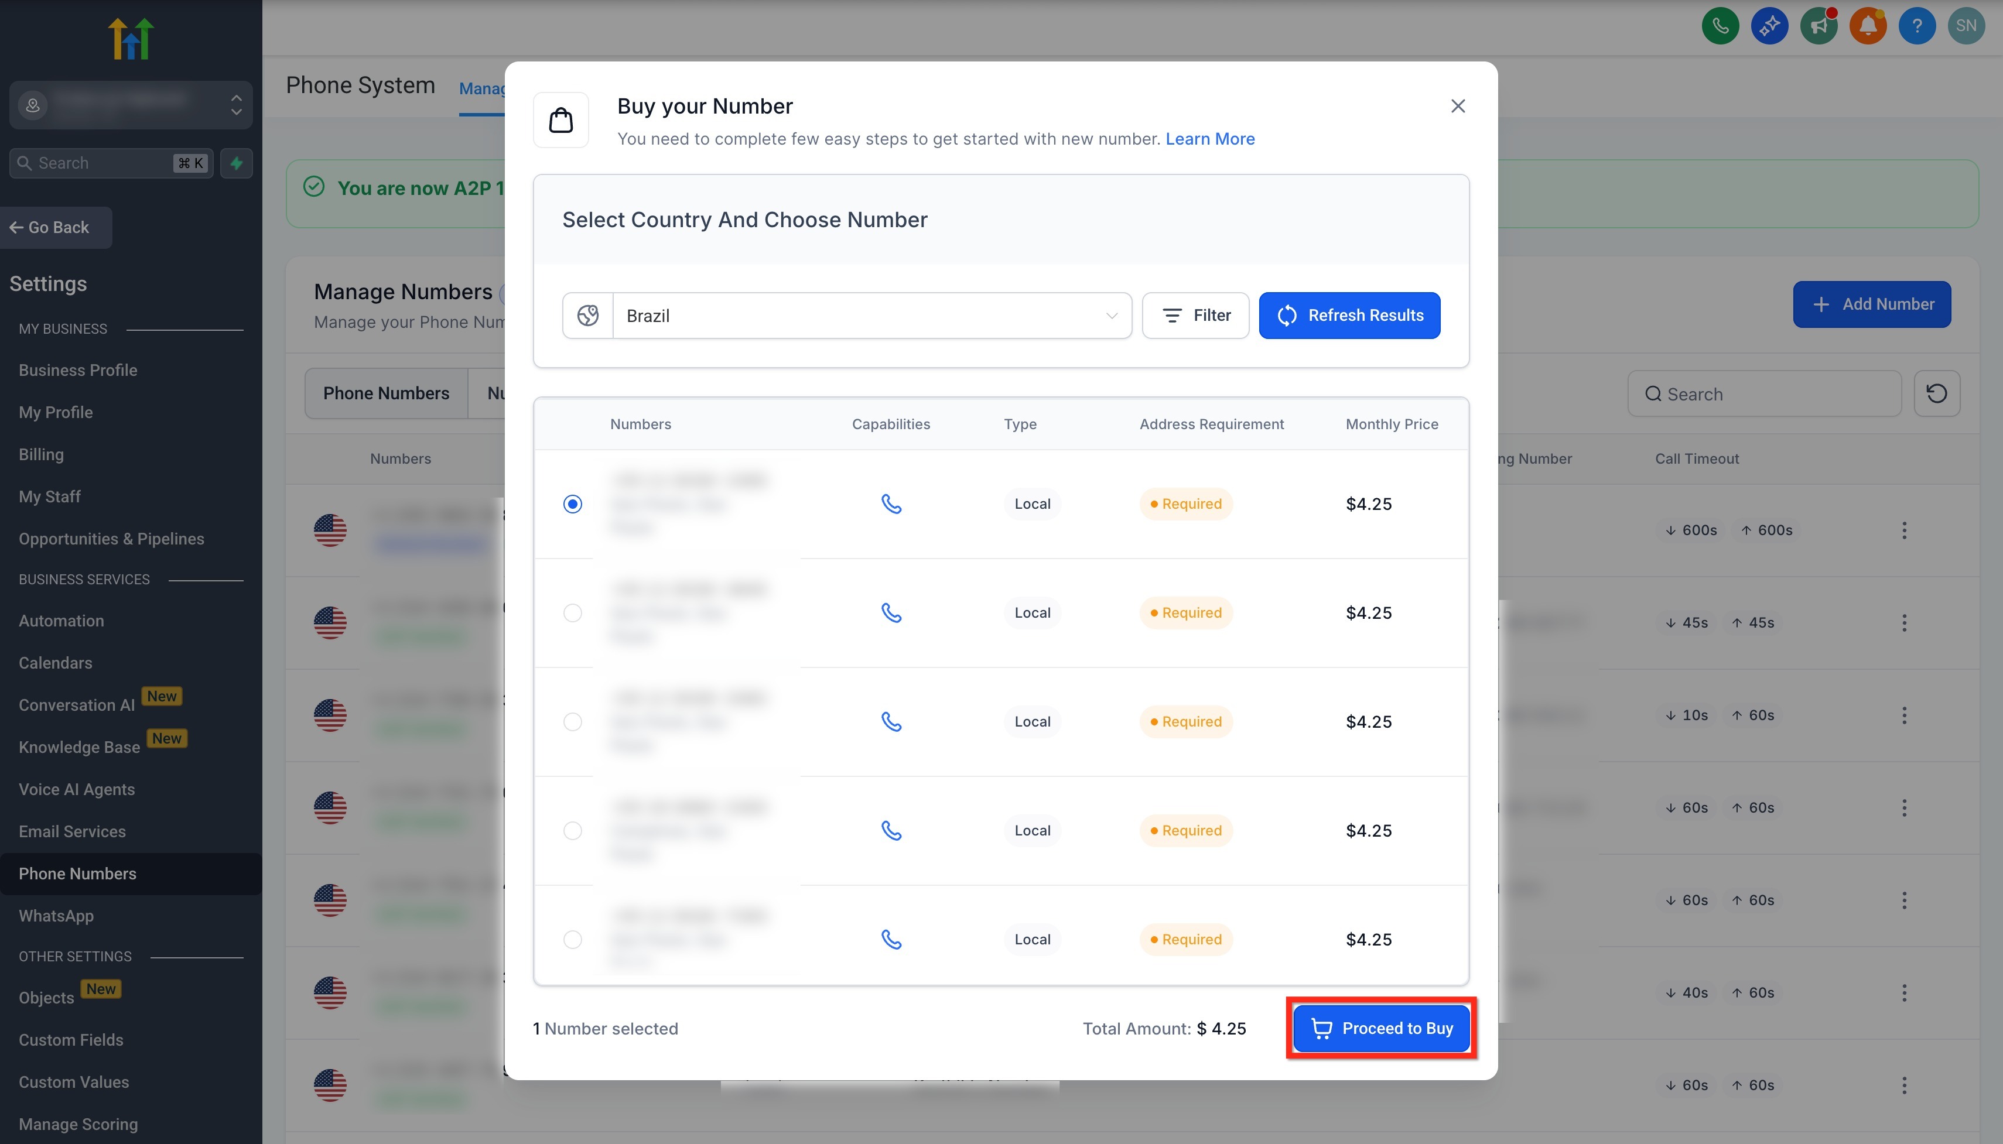The image size is (2003, 1144).
Task: Click the green phone dialer icon
Action: click(x=1720, y=26)
